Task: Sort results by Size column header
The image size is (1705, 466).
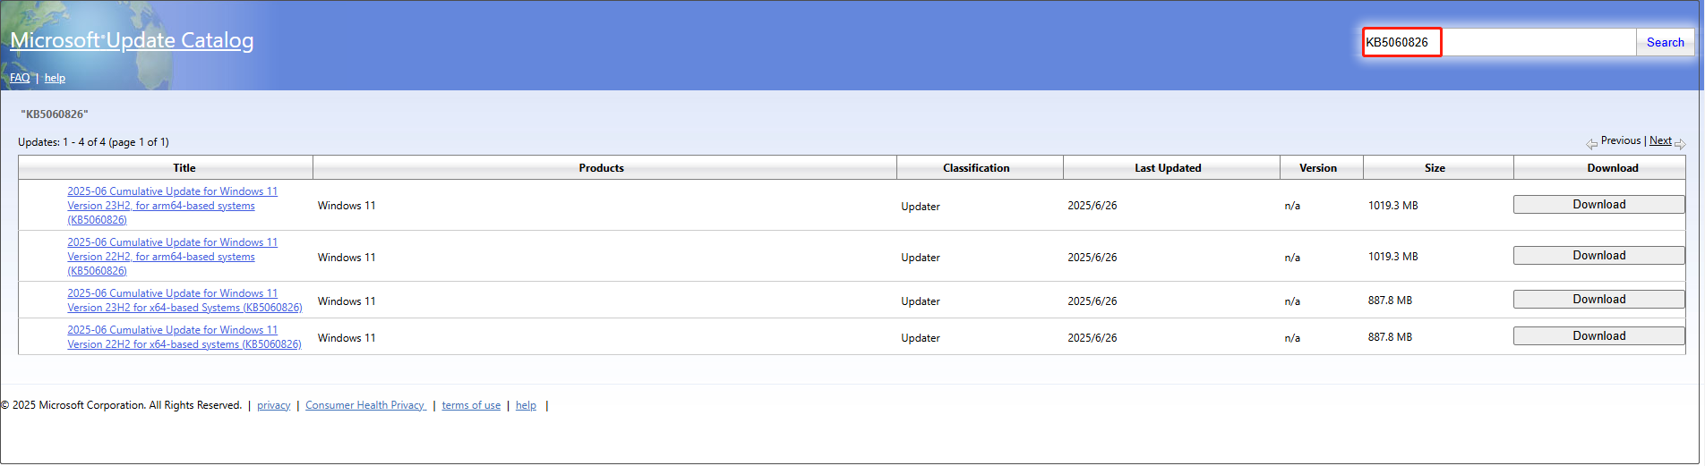Action: pos(1435,168)
